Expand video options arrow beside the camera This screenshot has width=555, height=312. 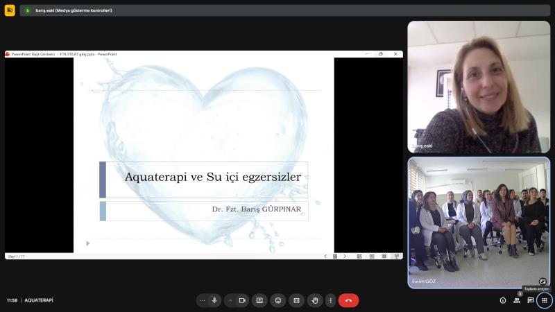coord(230,300)
